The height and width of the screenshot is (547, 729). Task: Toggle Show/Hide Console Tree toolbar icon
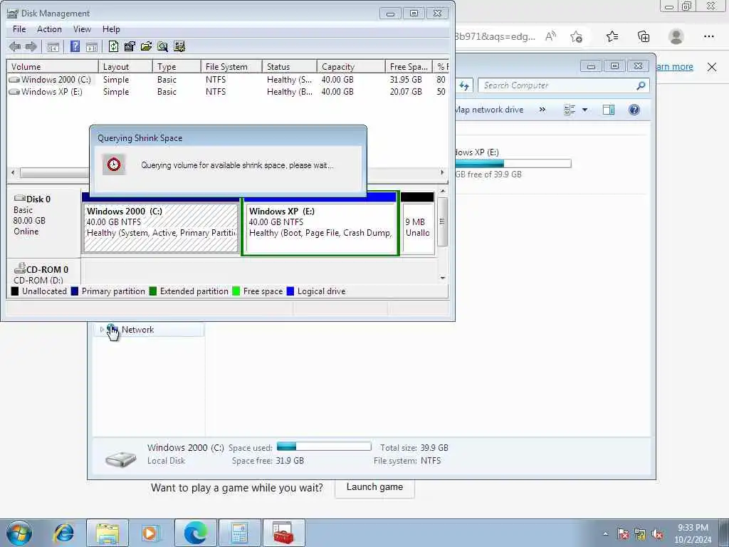click(53, 46)
